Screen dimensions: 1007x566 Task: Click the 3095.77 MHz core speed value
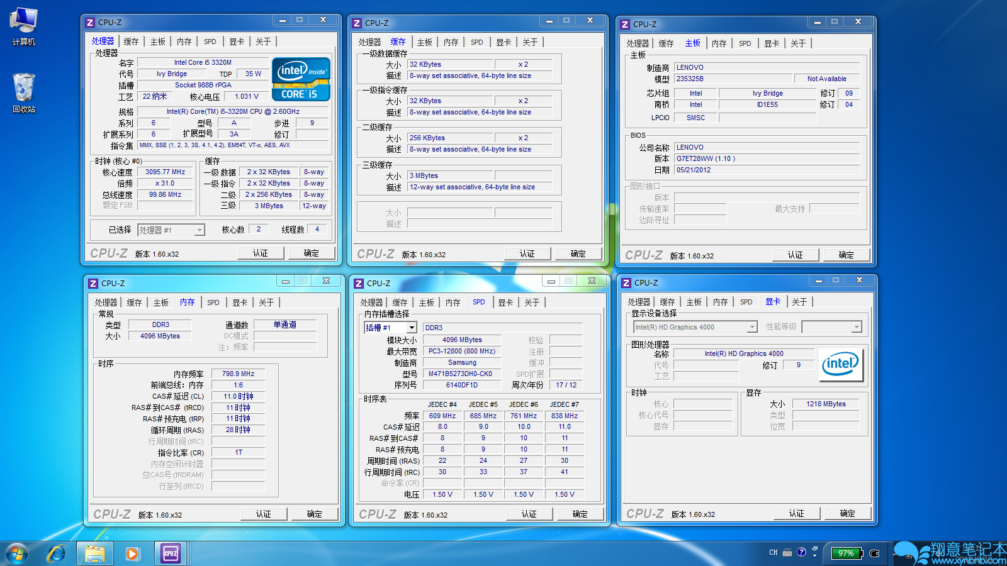[x=166, y=172]
